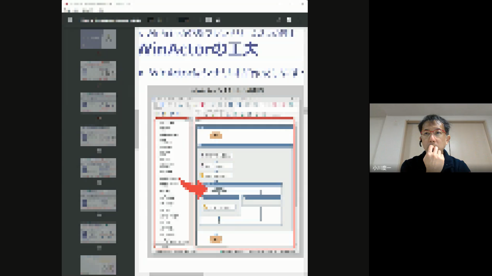Click the rotate page icon
This screenshot has width=492, height=276.
(x=218, y=20)
